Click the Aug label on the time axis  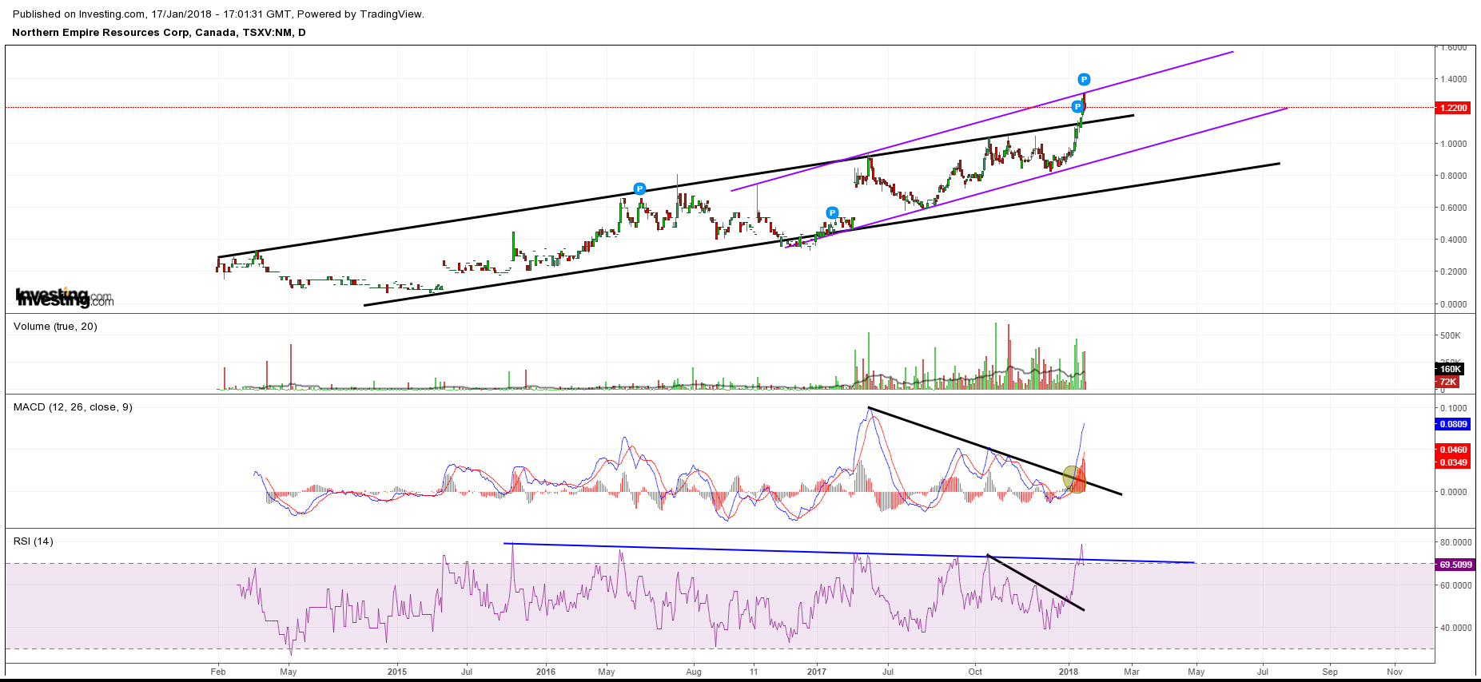(x=694, y=672)
